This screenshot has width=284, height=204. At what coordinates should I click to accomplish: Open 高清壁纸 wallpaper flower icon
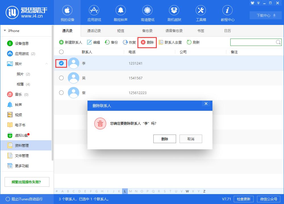[x=147, y=11]
